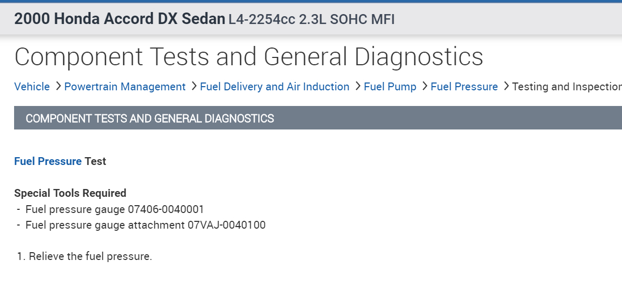Click the large Component Tests page heading
The image size is (622, 284).
[x=248, y=57]
